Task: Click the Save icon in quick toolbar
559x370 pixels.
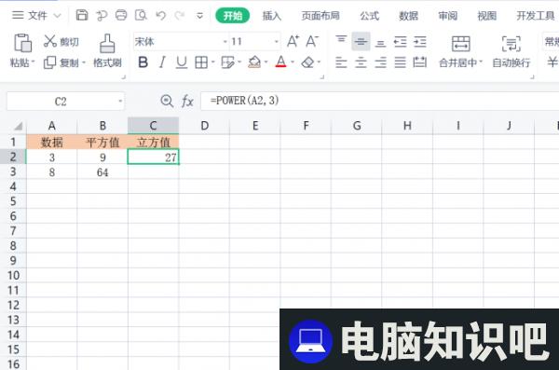Action: 82,15
